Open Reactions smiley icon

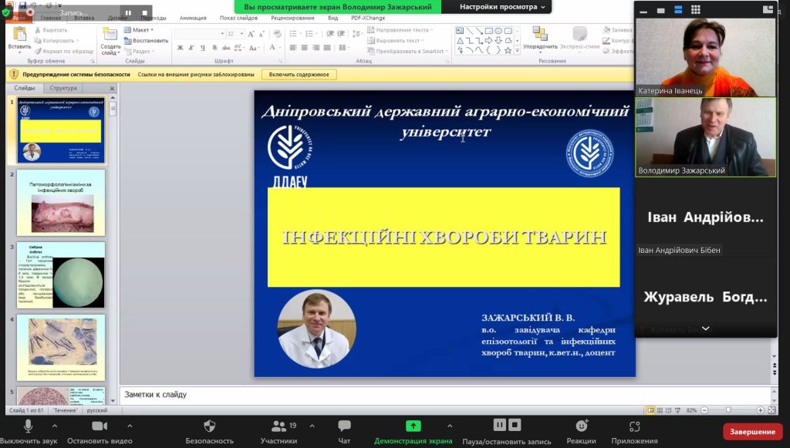[582, 426]
